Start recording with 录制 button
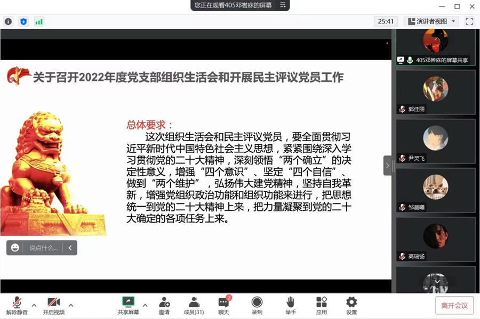The image size is (480, 319). click(x=257, y=306)
